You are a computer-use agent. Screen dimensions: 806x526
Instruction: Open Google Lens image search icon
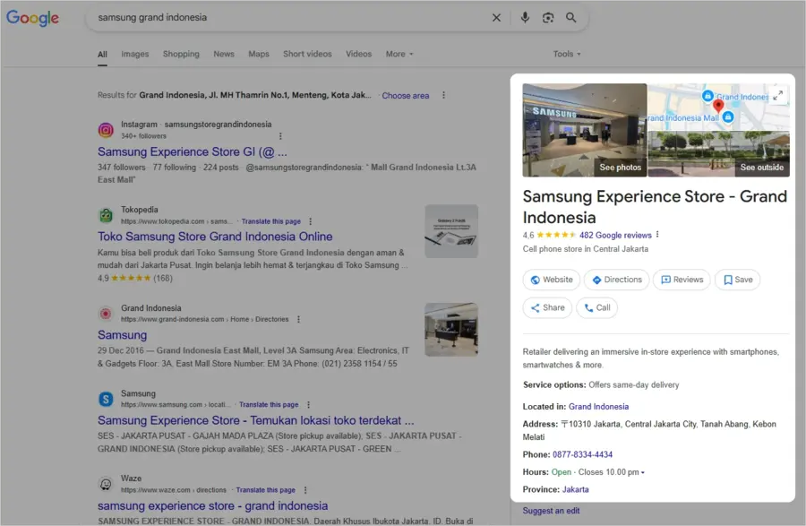click(x=548, y=18)
